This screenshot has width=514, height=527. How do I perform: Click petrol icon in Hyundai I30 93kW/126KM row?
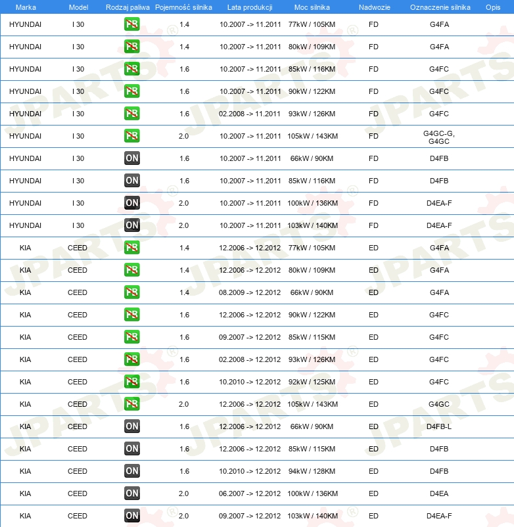pos(131,113)
